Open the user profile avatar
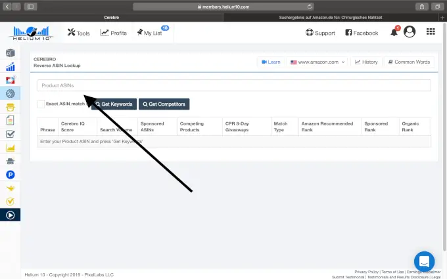 pos(410,32)
